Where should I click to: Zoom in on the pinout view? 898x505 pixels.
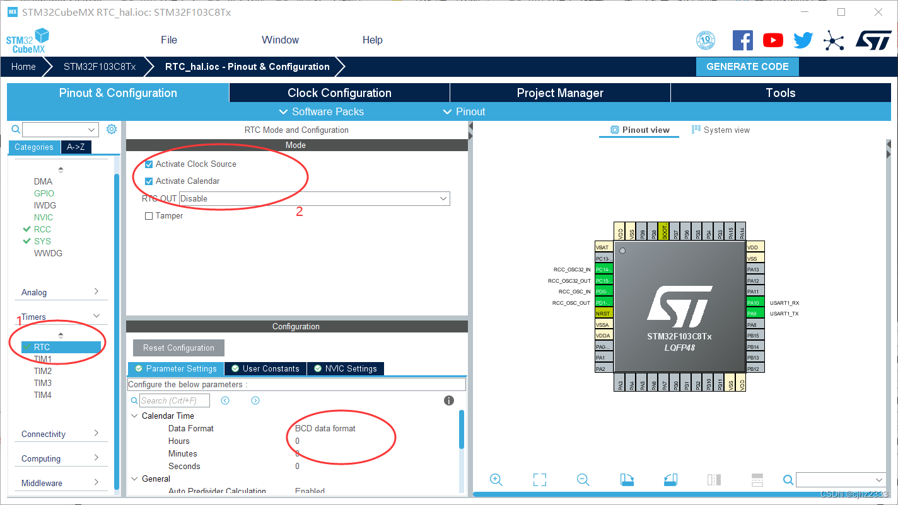coord(496,480)
